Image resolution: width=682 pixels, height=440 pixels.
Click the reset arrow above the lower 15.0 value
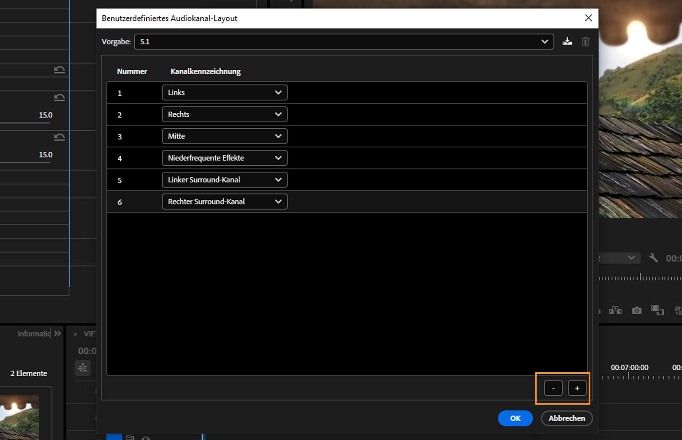click(x=59, y=137)
